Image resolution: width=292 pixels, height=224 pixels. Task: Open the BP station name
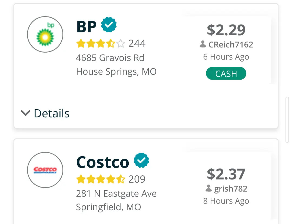tap(86, 26)
